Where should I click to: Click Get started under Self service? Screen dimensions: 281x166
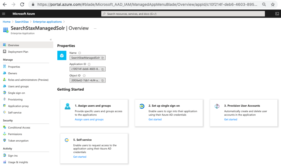[x=80, y=157]
